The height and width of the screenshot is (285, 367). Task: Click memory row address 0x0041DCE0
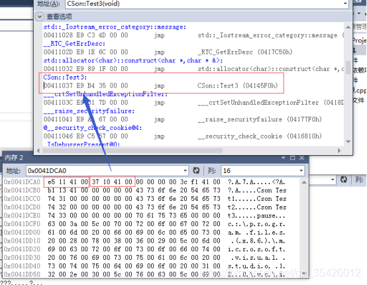pos(22,215)
